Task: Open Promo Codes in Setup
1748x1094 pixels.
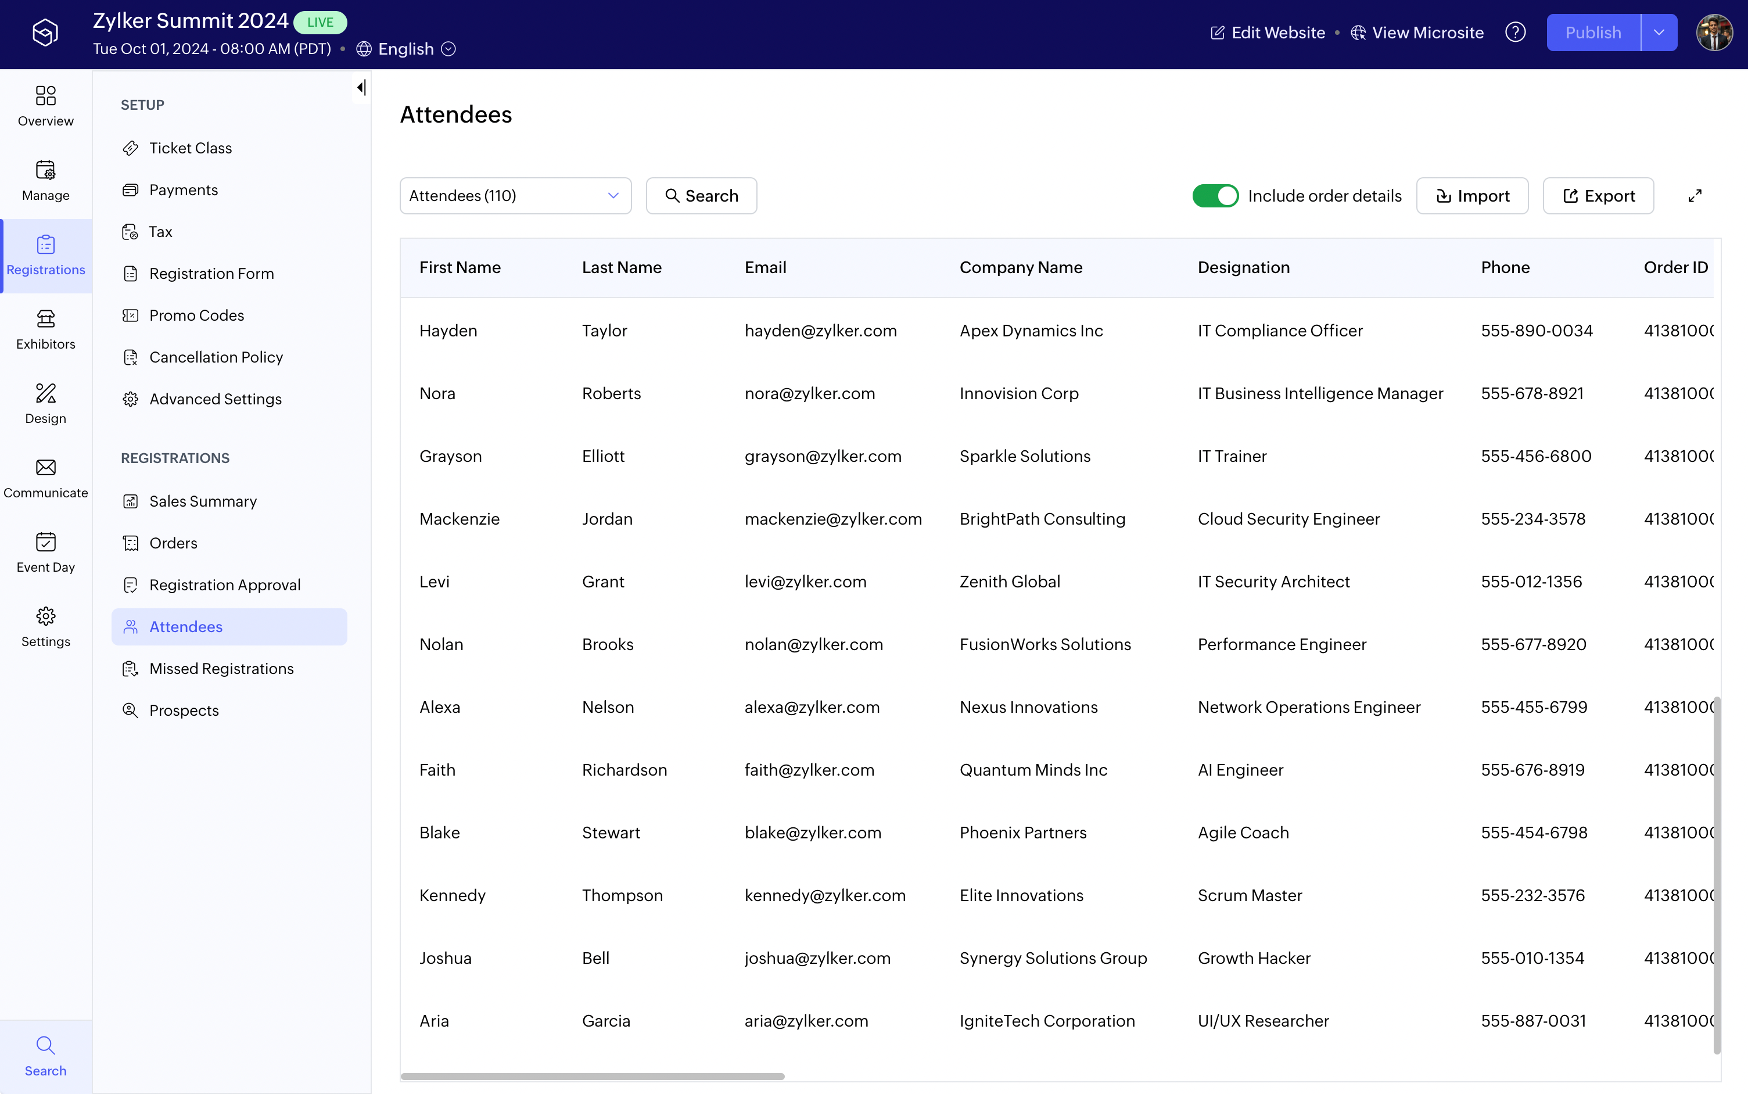Action: pyautogui.click(x=197, y=315)
